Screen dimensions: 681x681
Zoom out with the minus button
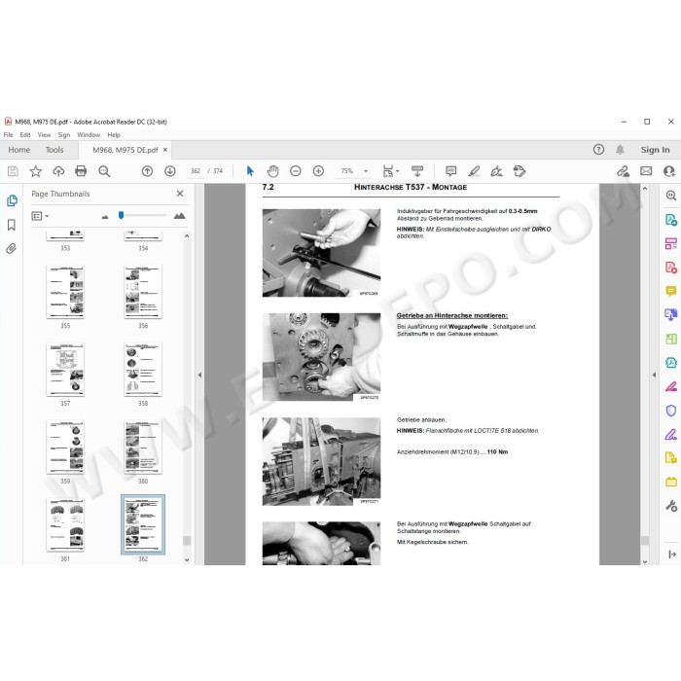tap(296, 171)
